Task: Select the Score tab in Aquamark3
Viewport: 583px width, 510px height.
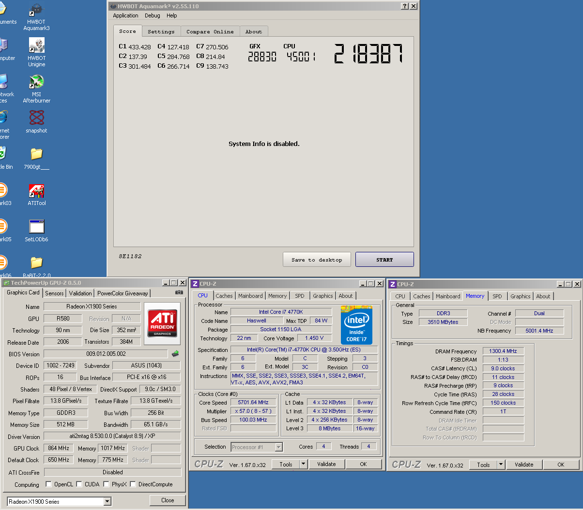Action: tap(128, 31)
